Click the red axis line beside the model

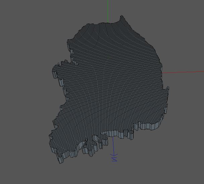coord(183,72)
